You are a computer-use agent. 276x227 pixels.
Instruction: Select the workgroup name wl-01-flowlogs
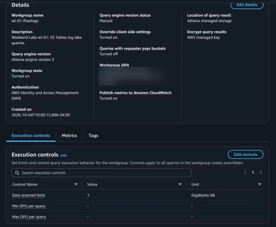[x=25, y=21]
